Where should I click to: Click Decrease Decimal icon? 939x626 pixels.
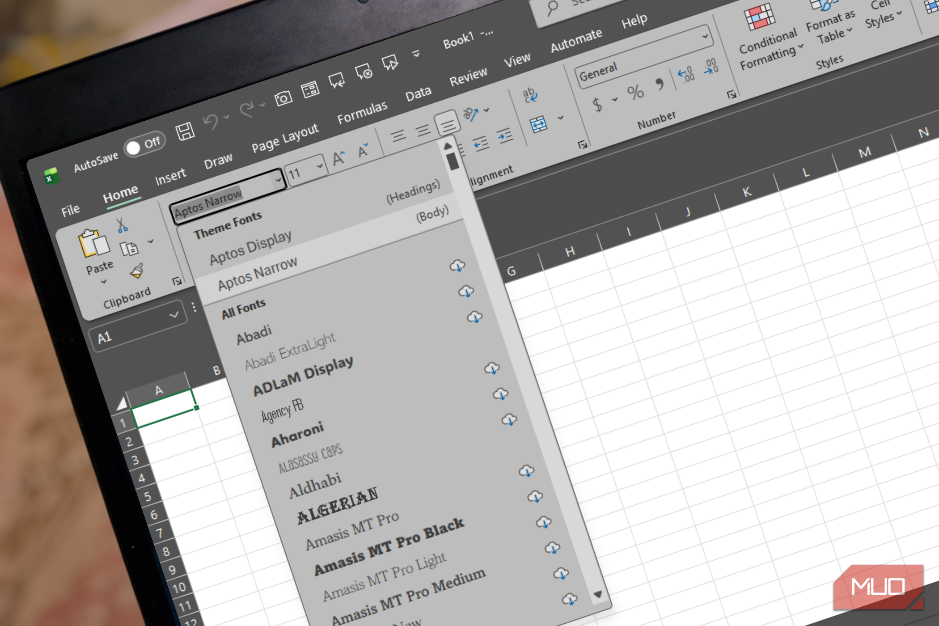(711, 66)
